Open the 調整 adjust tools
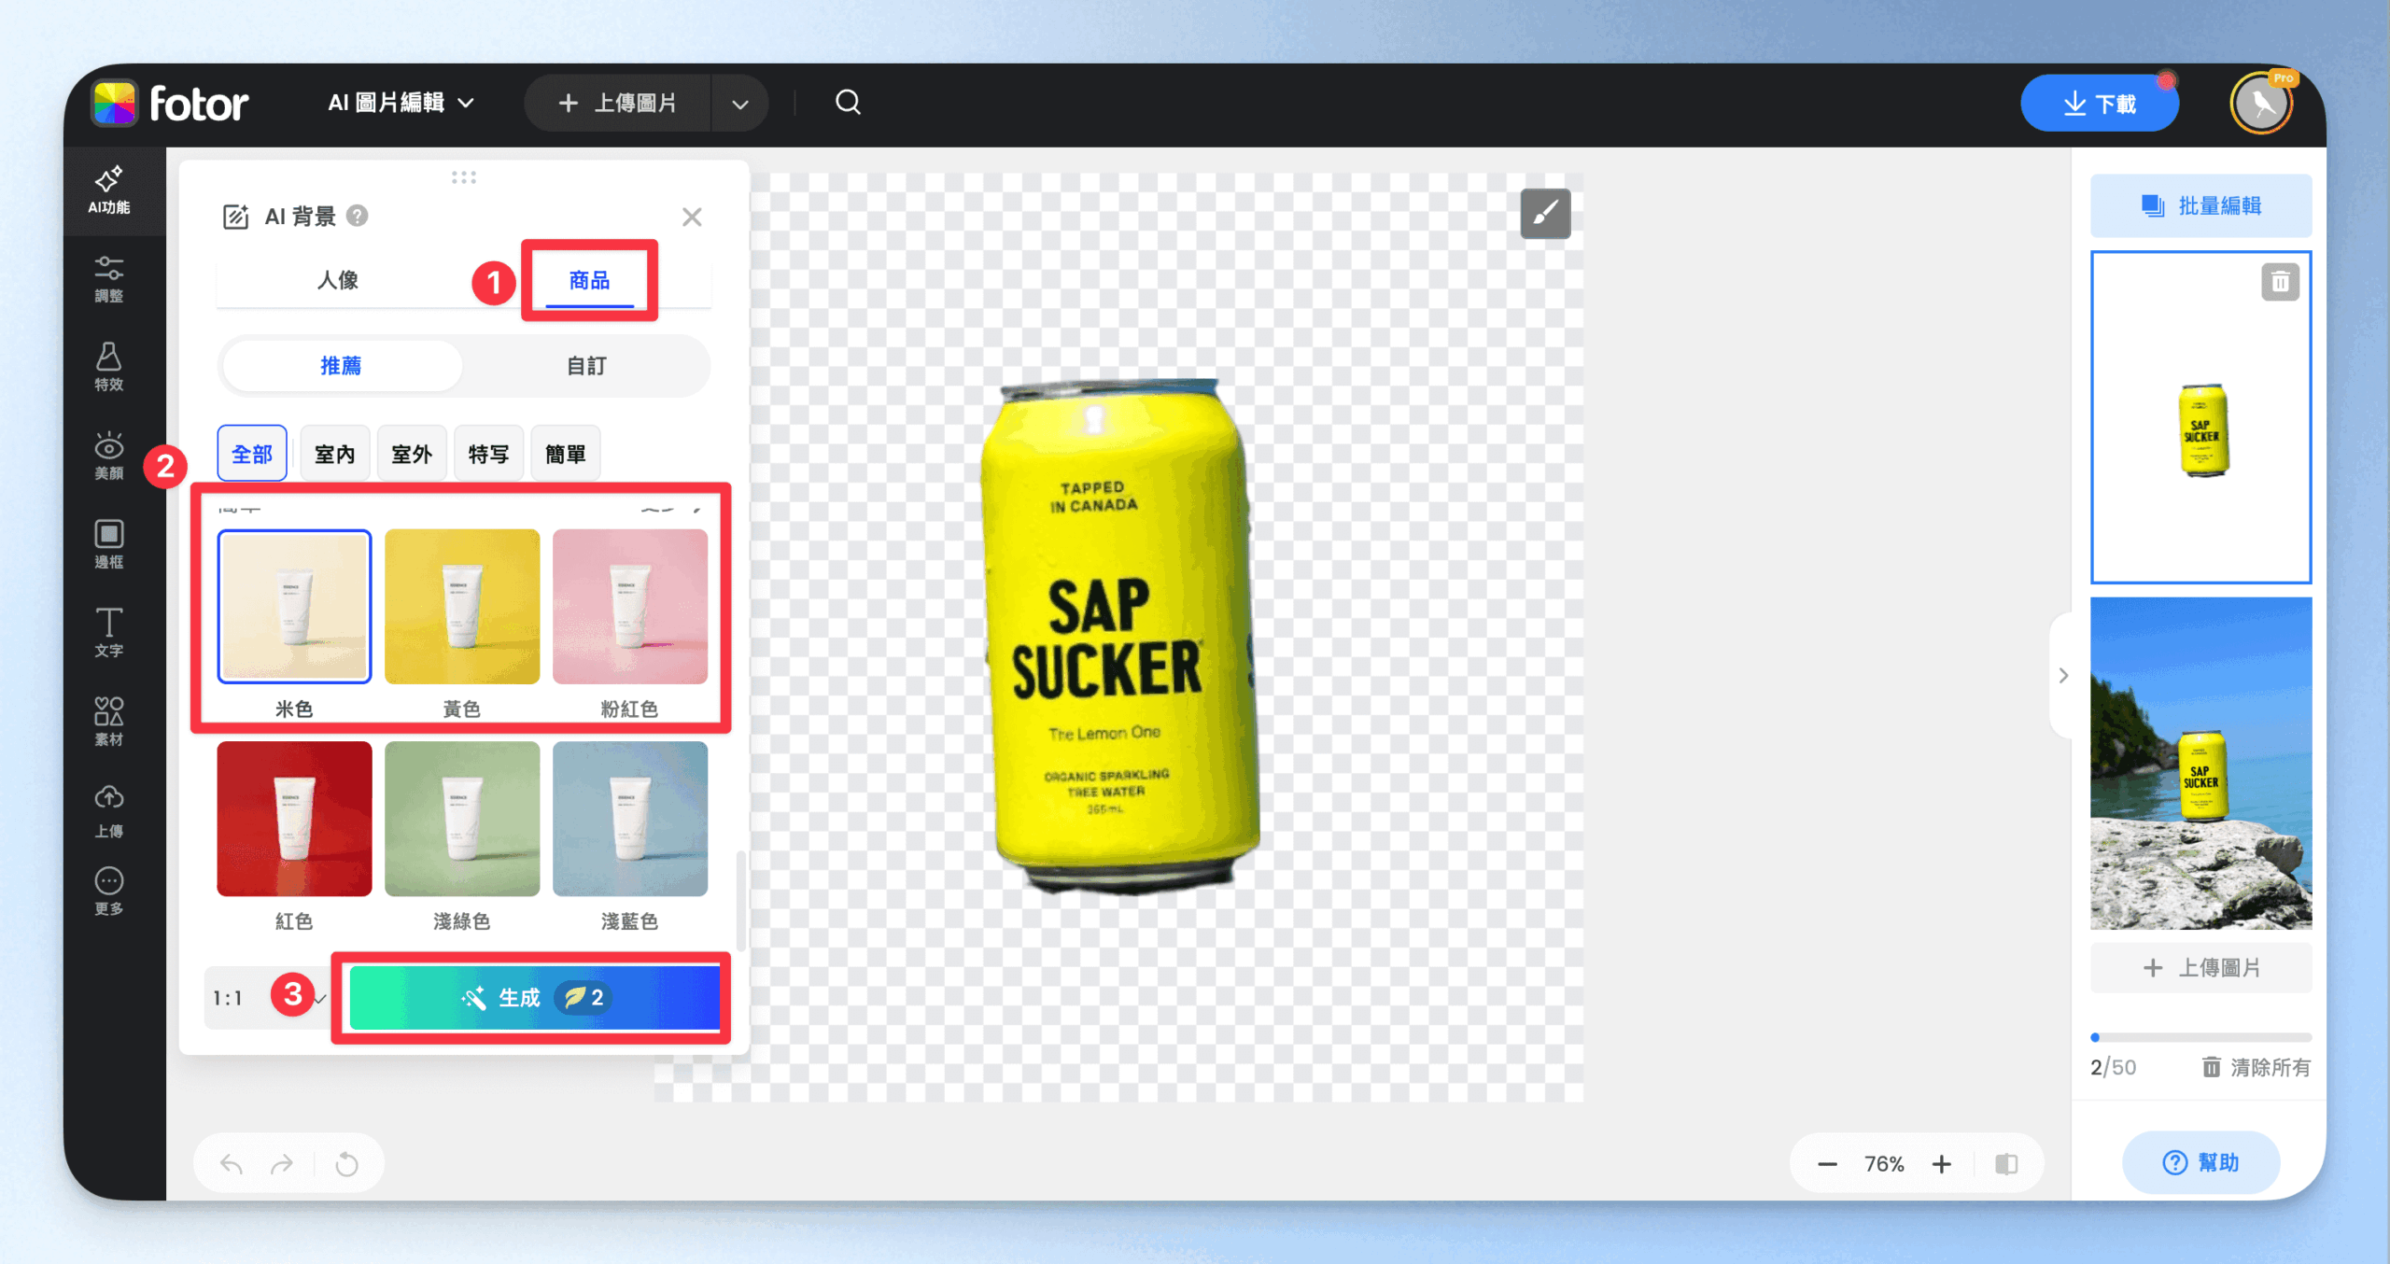Viewport: 2390px width, 1264px height. (108, 278)
